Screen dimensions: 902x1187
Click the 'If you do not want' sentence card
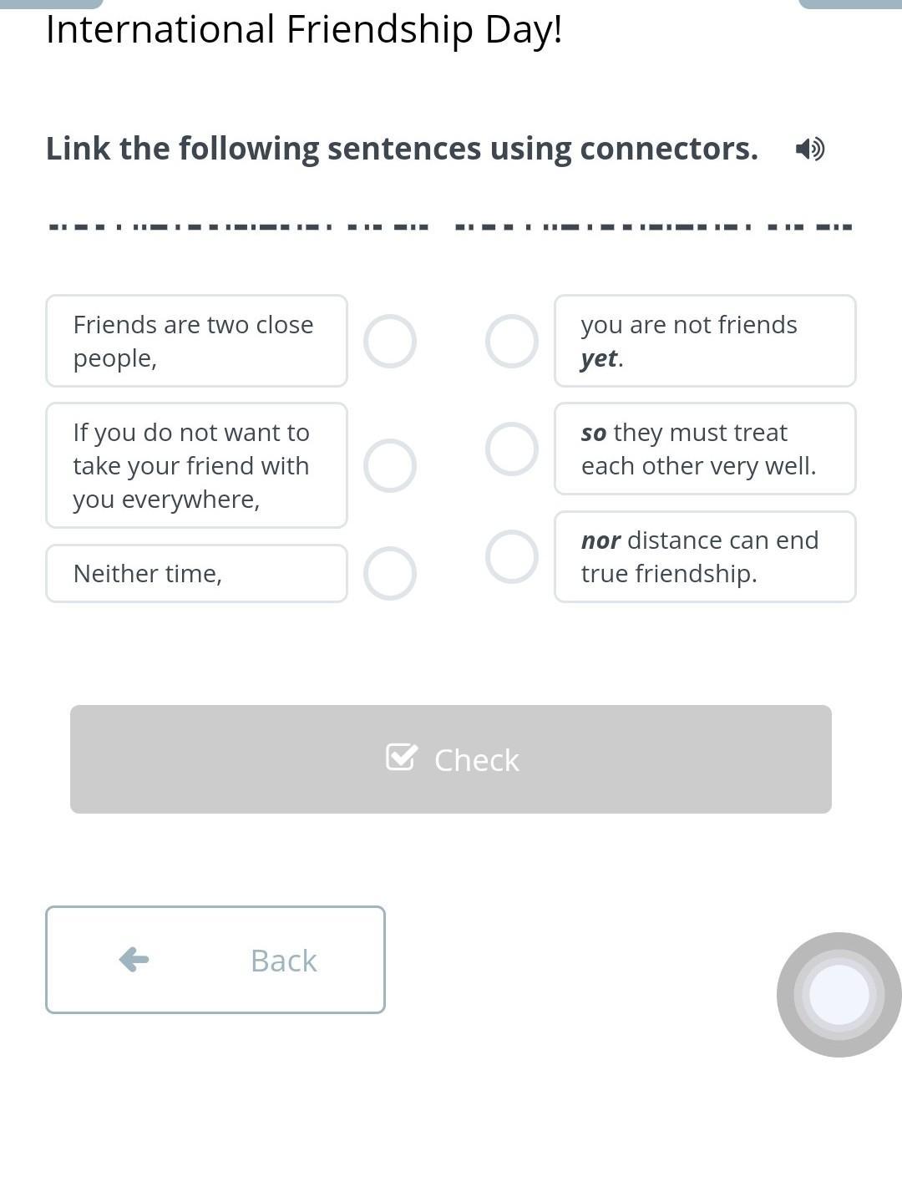(x=196, y=465)
